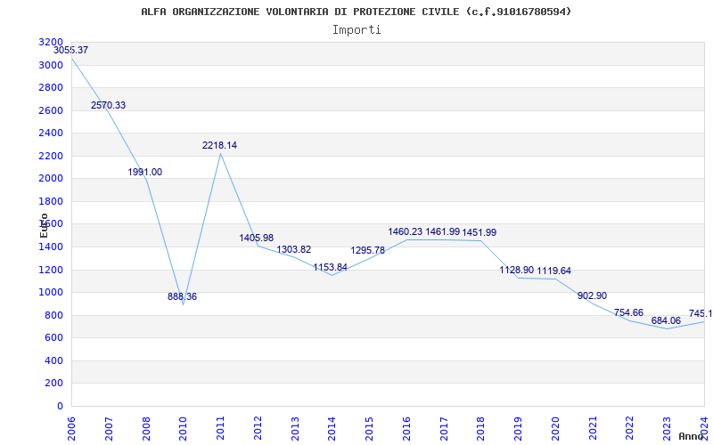Click the 1400 y-axis tick label
Viewport: 713px width, 445px height.
point(51,247)
